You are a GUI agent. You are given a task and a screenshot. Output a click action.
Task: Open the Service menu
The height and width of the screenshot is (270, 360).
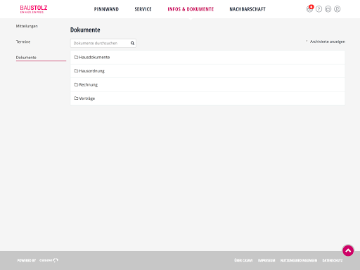[x=143, y=9]
